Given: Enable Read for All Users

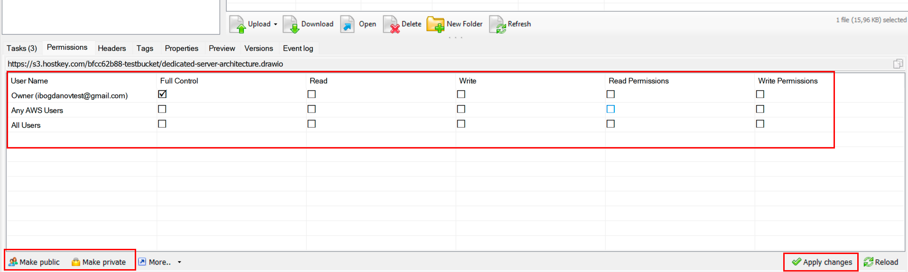Looking at the screenshot, I should tap(312, 124).
